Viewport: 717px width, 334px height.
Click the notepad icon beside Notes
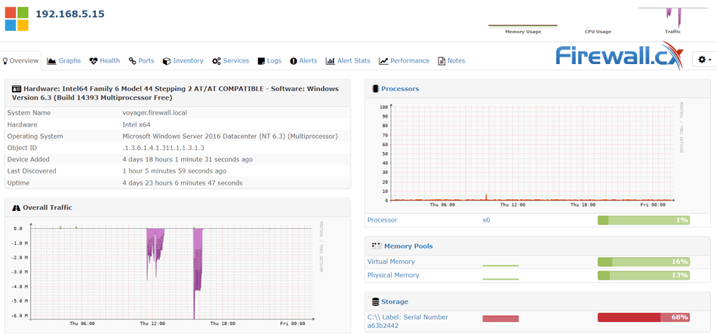pos(442,61)
